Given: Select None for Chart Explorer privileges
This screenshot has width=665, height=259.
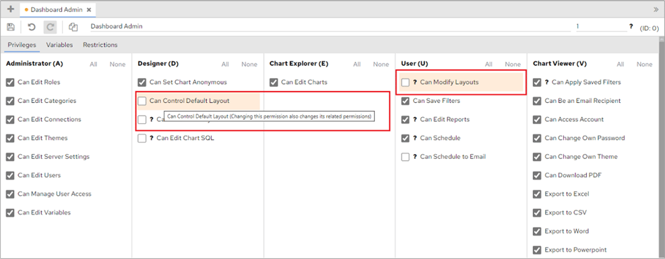Looking at the screenshot, I should click(x=381, y=65).
